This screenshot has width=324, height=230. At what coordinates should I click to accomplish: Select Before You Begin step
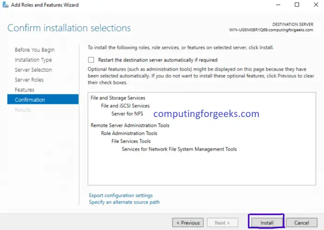click(34, 50)
